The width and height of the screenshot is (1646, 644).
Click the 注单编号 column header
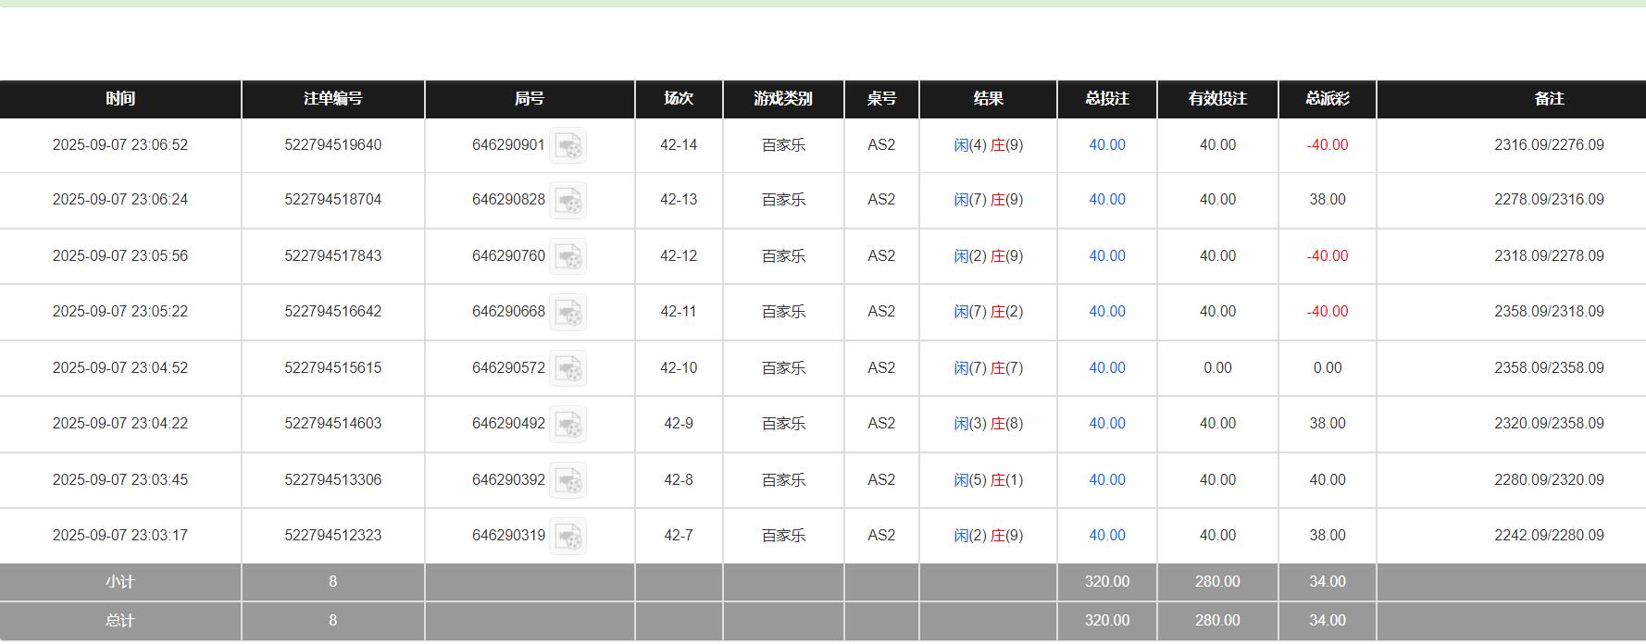(332, 99)
